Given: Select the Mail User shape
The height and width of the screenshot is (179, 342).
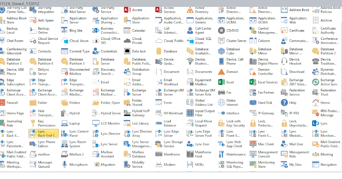Looking at the screenshot, I should click(x=292, y=144).
